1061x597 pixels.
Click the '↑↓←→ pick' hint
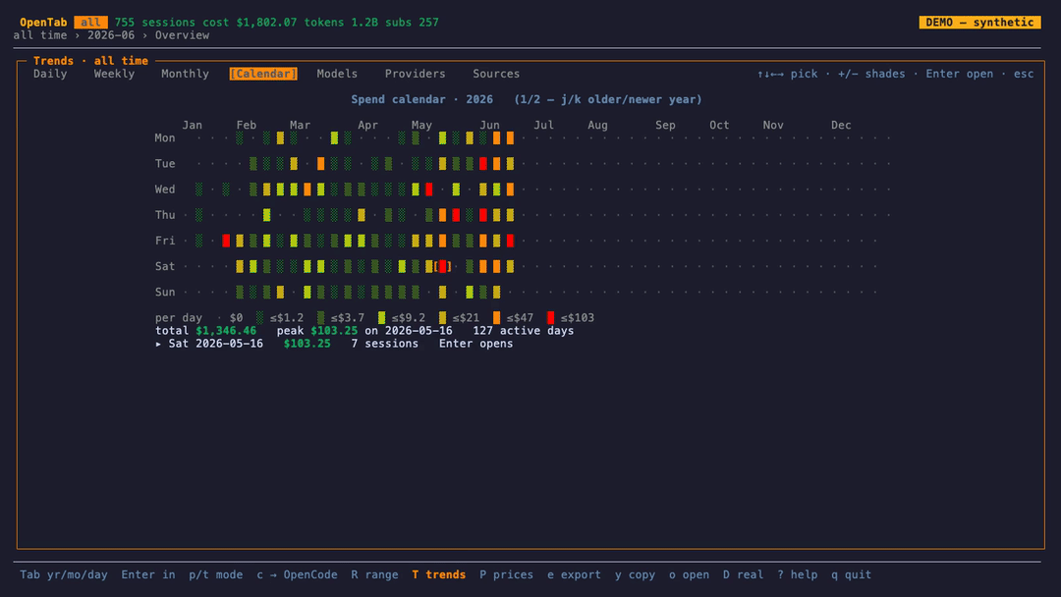pos(787,74)
